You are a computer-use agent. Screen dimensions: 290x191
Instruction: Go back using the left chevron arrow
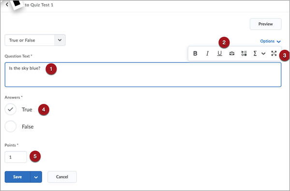(7, 4)
